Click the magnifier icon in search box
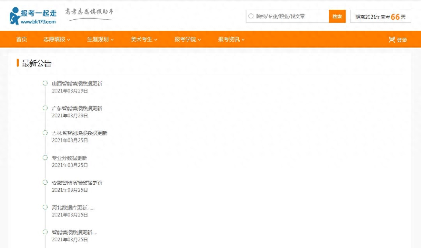The image size is (421, 248). coord(251,16)
